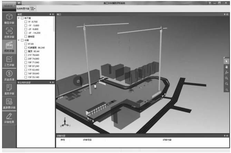Check the 20F 74.840 floor checkbox
This screenshot has height=153, width=231.
click(26, 59)
